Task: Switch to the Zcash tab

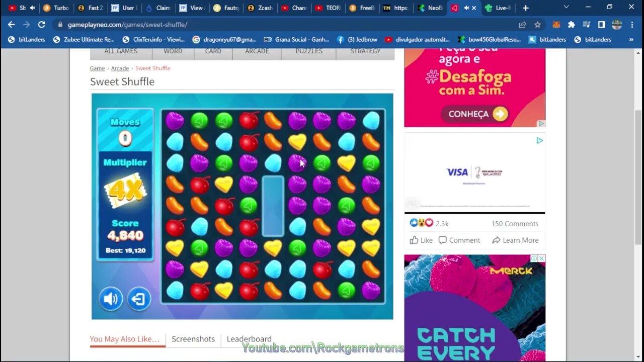Action: [x=261, y=8]
